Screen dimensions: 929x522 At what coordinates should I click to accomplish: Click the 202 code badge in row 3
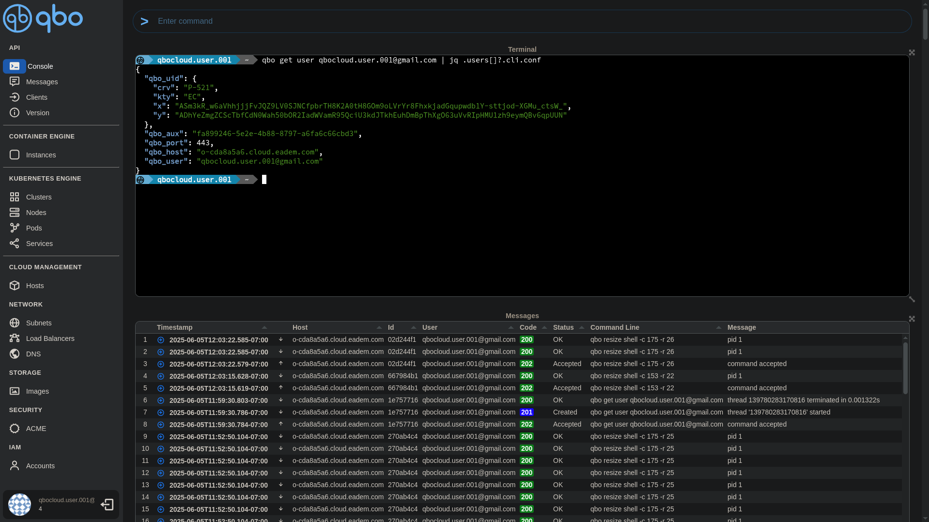[526, 364]
